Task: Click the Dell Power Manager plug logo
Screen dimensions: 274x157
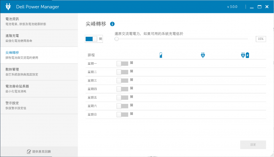Action: [x=8, y=6]
